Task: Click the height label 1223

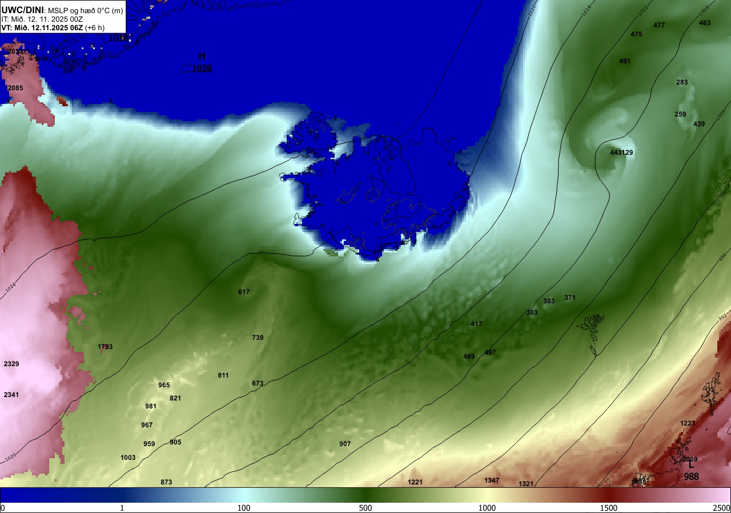Action: click(688, 423)
